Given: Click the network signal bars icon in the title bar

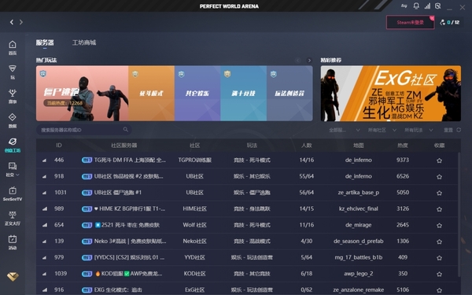Looking at the screenshot, I should pyautogui.click(x=427, y=6).
